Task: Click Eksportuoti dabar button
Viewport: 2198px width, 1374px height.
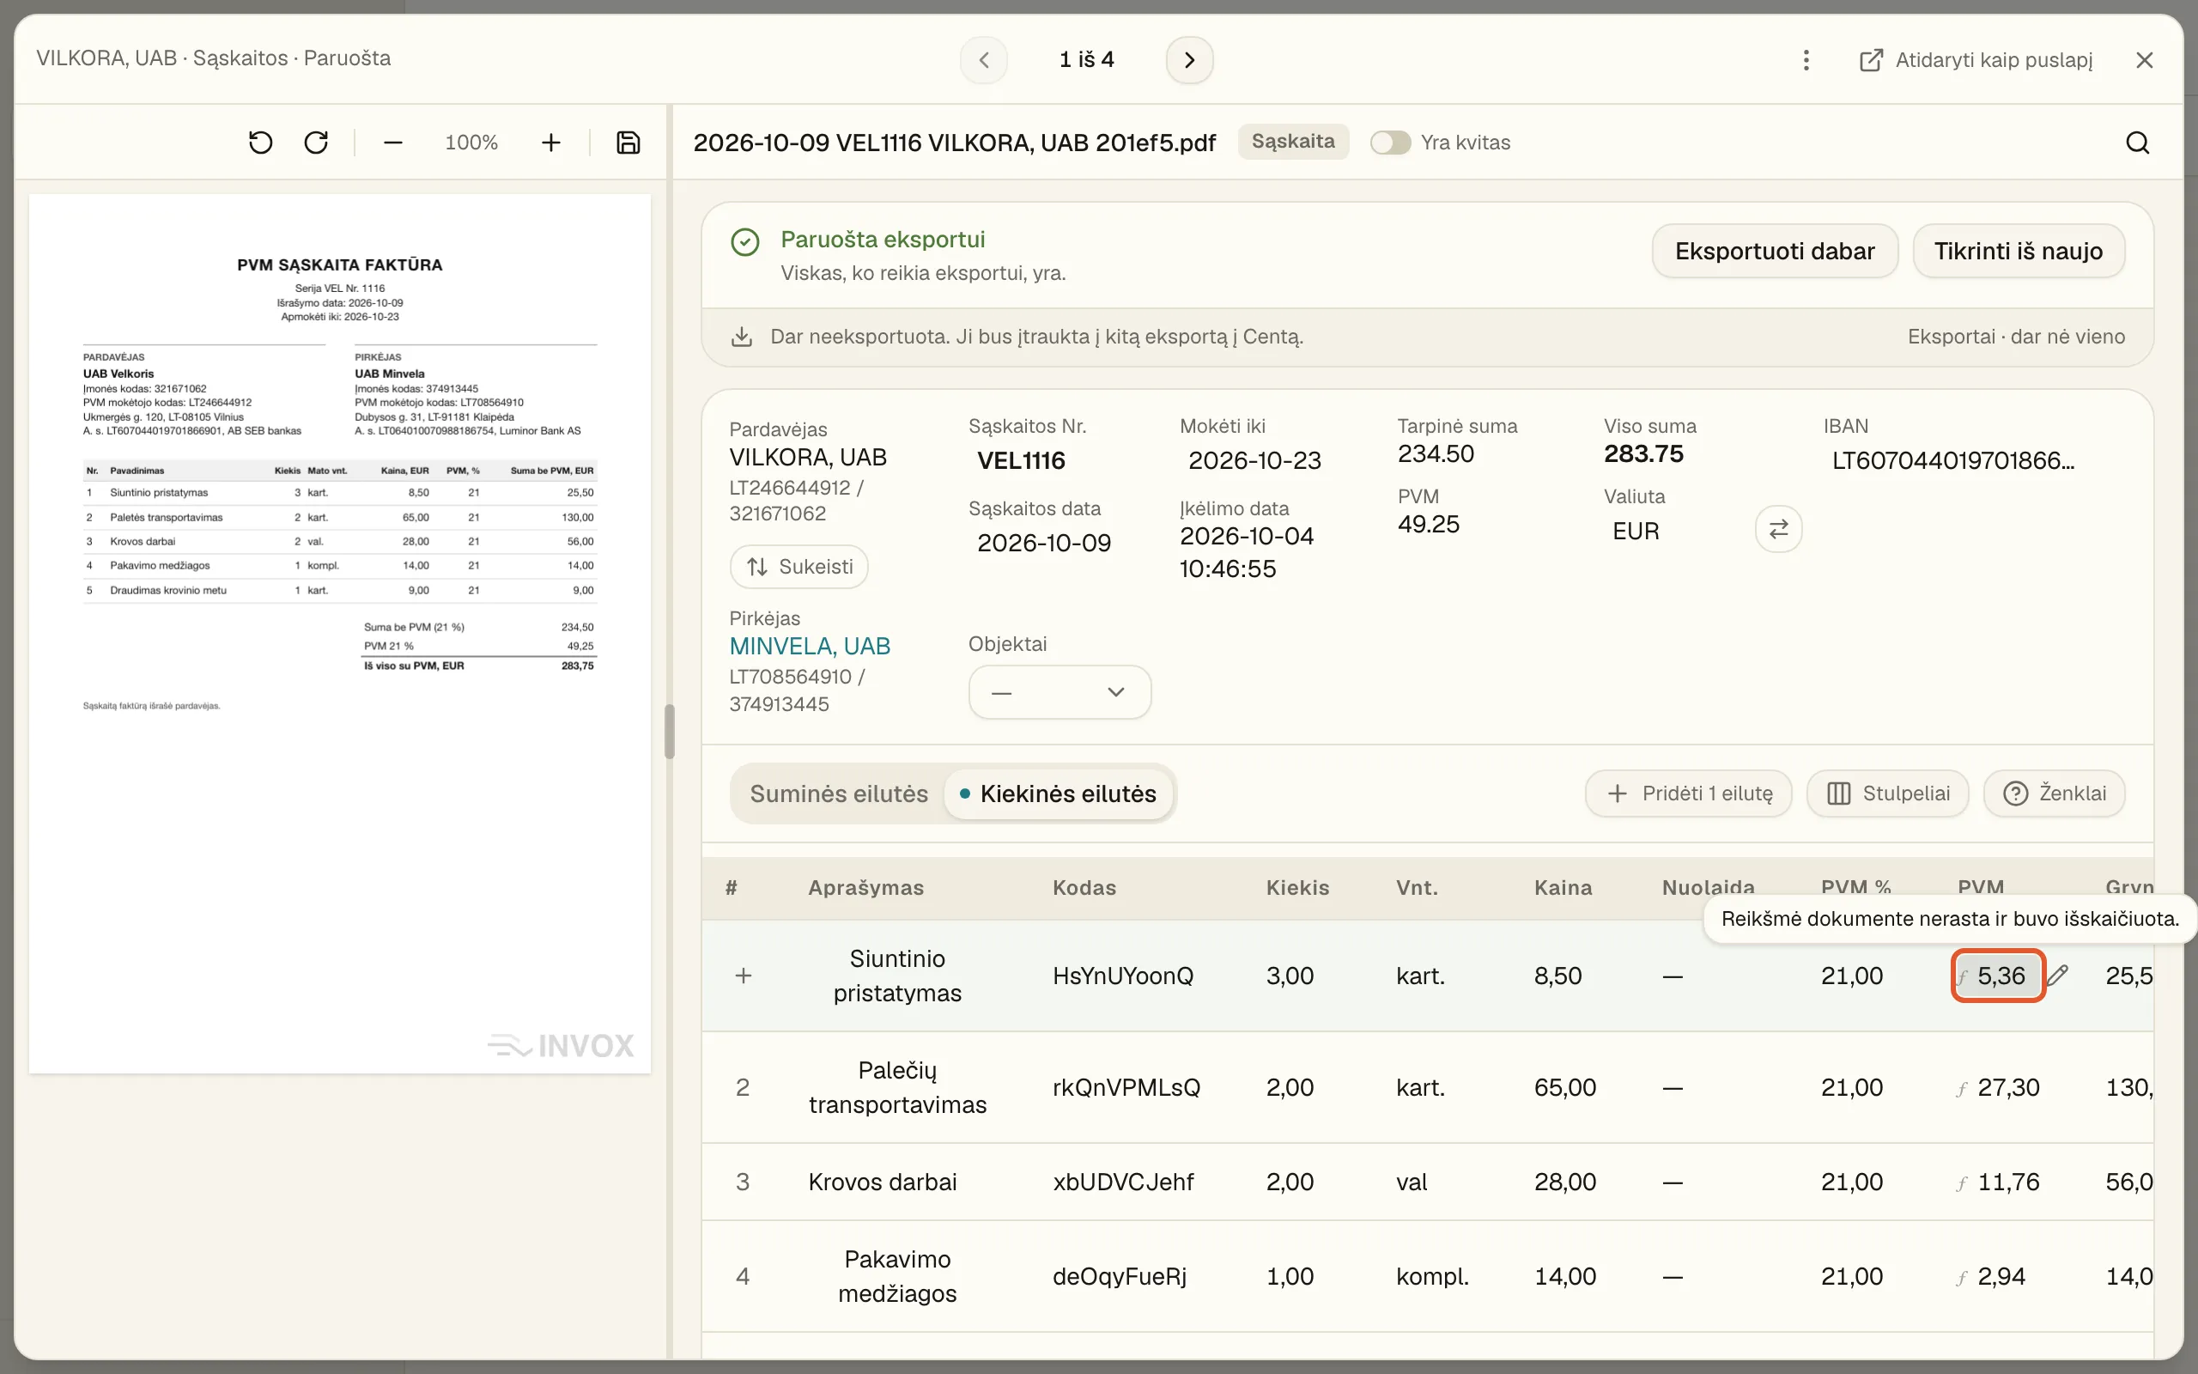Action: [1774, 251]
